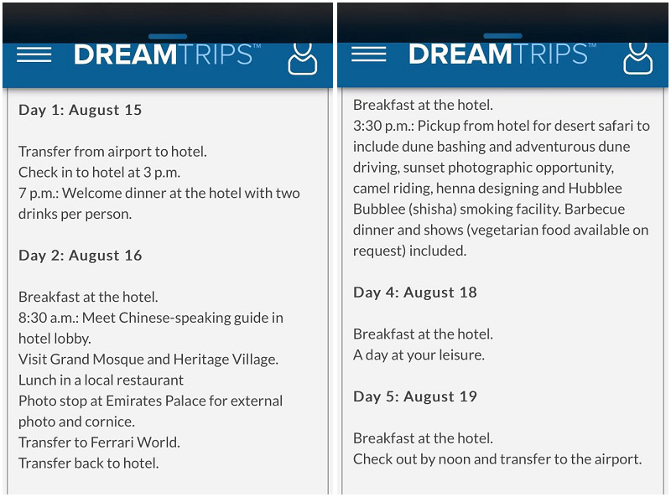Viewport: 671px width, 497px height.
Task: Tap the 'Transfer to Ferrari World.' line
Action: (99, 442)
